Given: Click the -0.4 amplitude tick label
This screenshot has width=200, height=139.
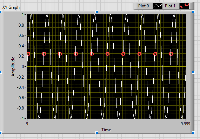Looking at the screenshot, I should point(21,87).
